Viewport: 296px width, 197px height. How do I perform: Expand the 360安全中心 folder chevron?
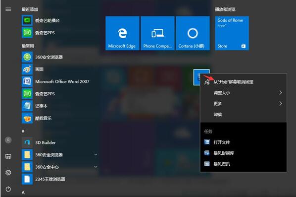96,167
